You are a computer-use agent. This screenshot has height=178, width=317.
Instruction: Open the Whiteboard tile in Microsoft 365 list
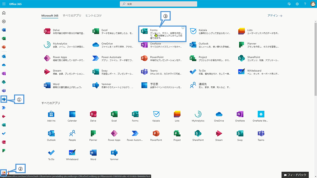[258, 72]
